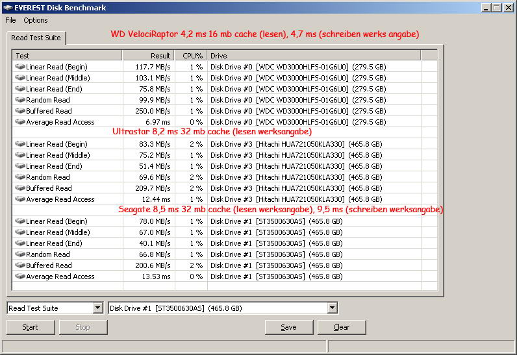
Task: Sort by the CPU% column header
Action: [190, 55]
